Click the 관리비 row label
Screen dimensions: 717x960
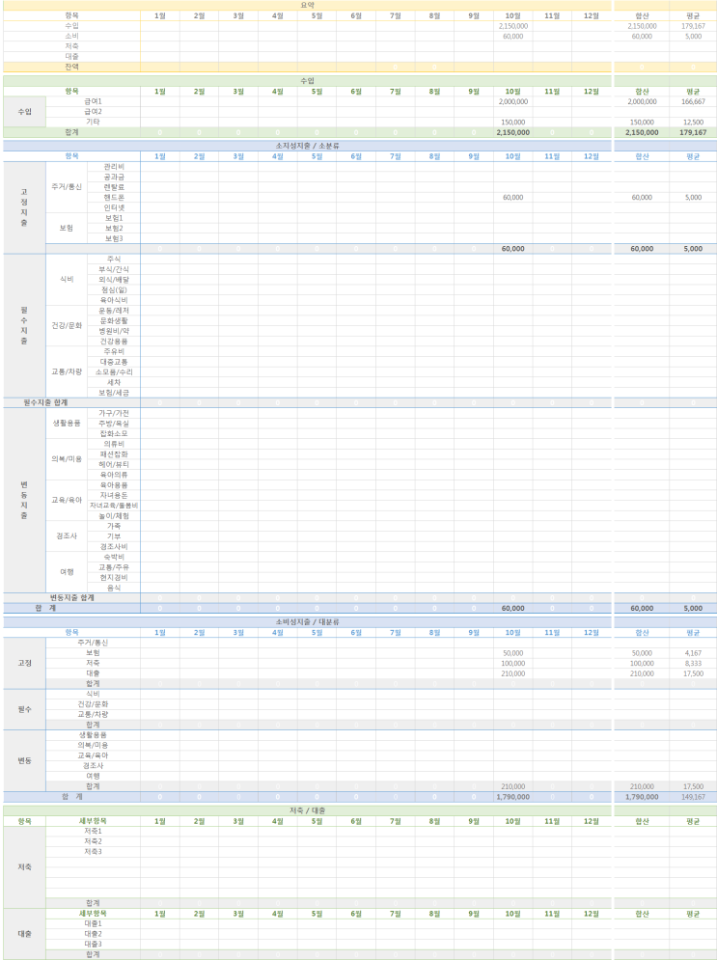click(114, 167)
